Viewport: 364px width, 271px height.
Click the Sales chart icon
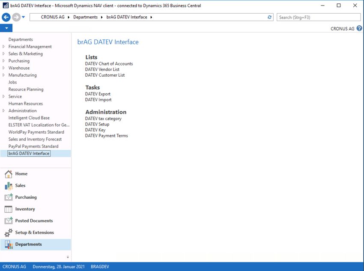(x=9, y=186)
